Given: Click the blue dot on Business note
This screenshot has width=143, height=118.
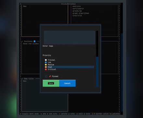Looking at the screenshot, I should [x=34, y=41].
